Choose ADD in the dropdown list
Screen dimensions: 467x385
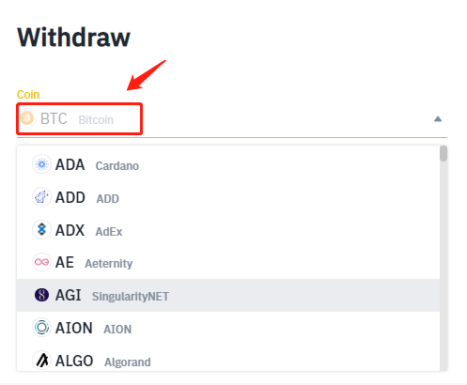coord(228,197)
